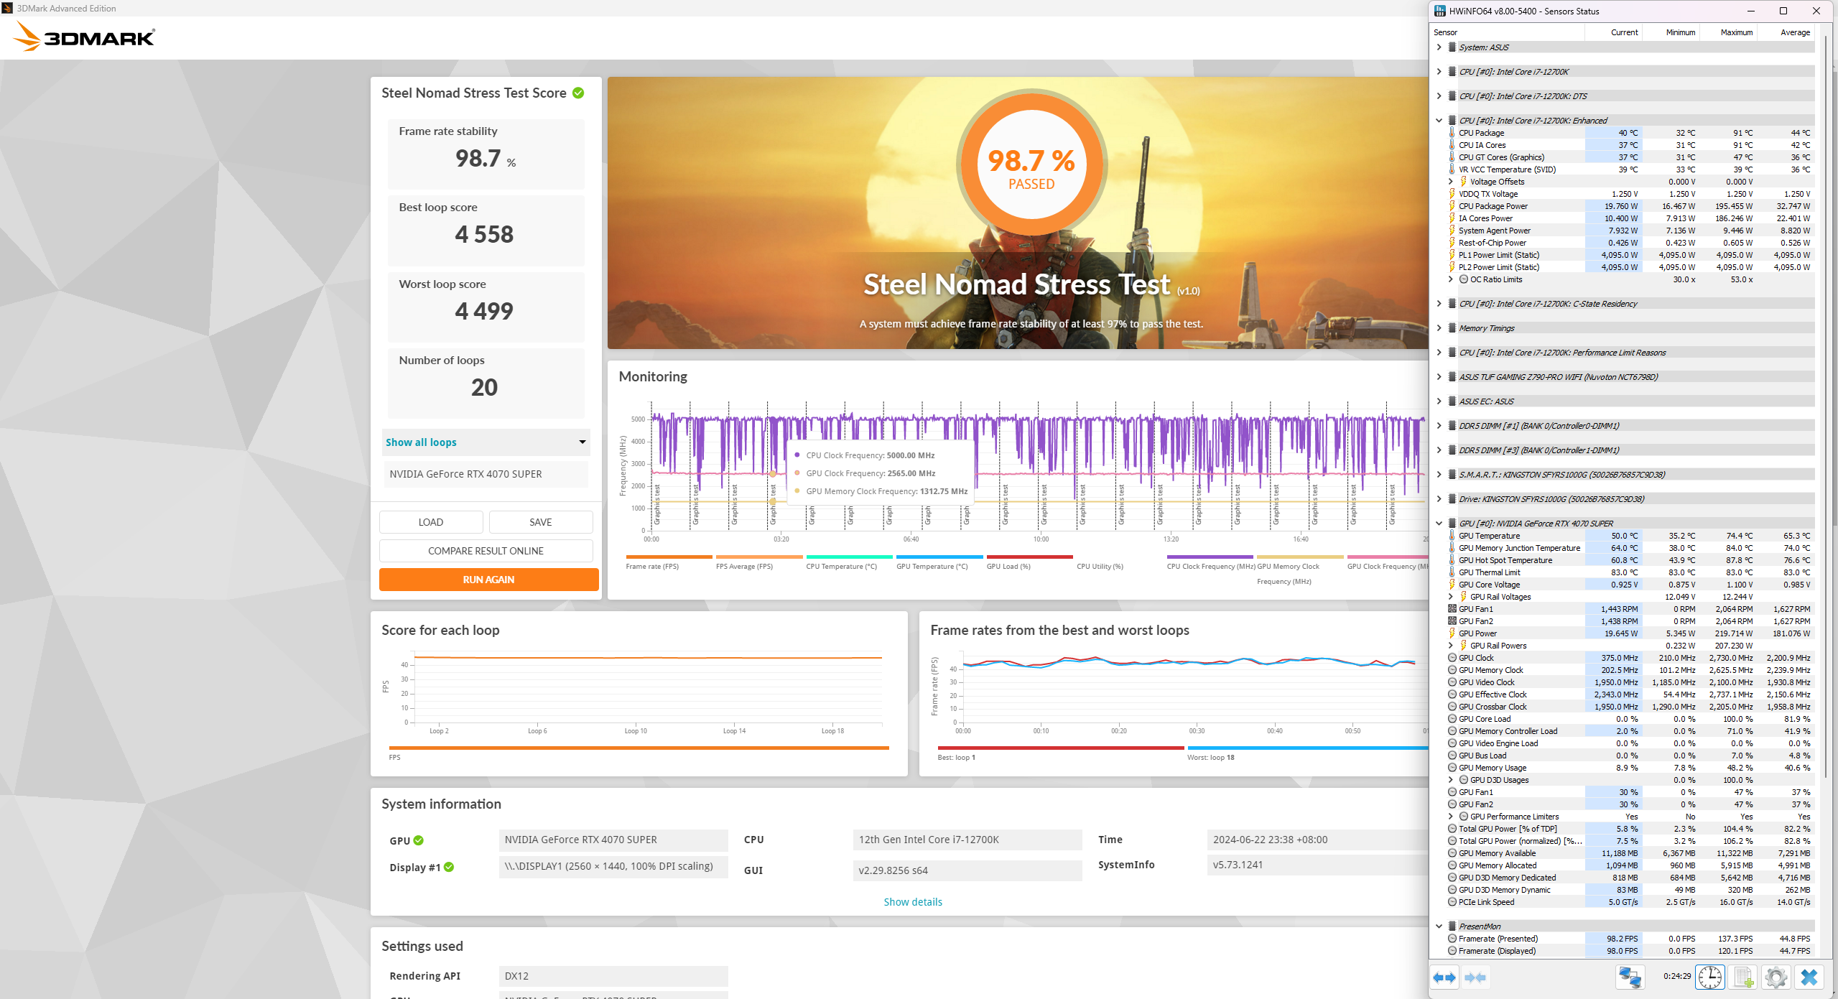Viewport: 1838px width, 999px height.
Task: Click the thermometer icon of the GPU Temperature row
Action: [1452, 535]
